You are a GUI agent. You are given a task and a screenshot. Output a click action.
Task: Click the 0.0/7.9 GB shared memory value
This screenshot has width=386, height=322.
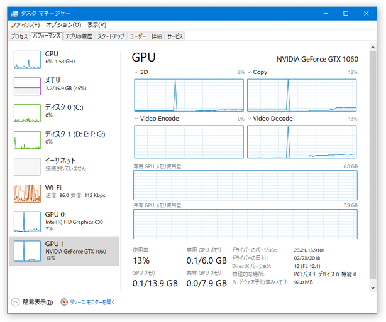[206, 284]
